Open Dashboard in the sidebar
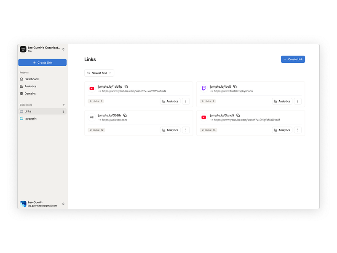This screenshot has height=253, width=337. (x=43, y=79)
